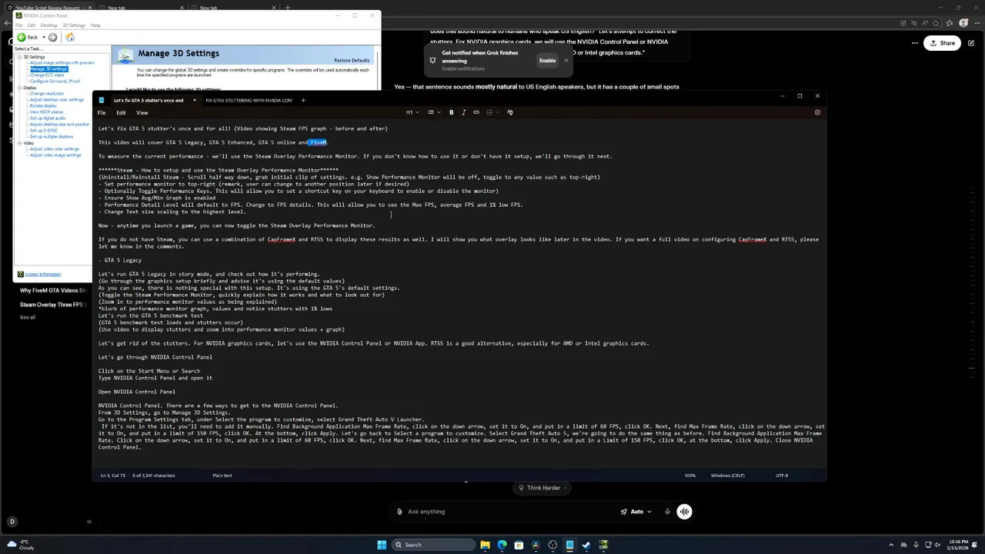Open Notepad settings gear icon
Viewport: 985px width, 554px height.
817,112
